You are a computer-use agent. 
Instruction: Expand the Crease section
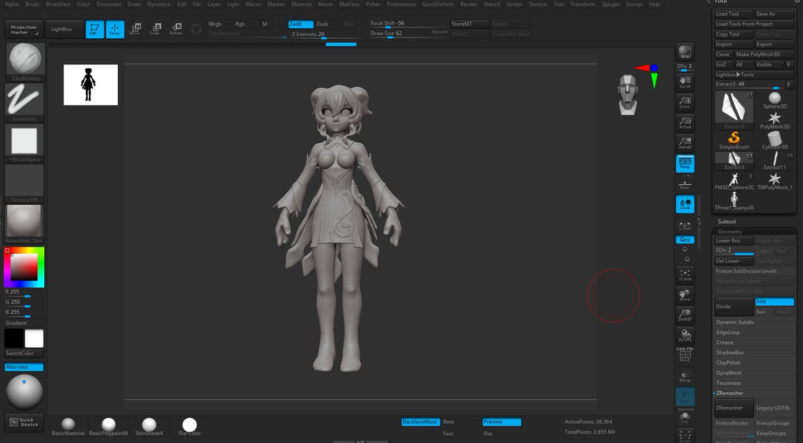(725, 342)
